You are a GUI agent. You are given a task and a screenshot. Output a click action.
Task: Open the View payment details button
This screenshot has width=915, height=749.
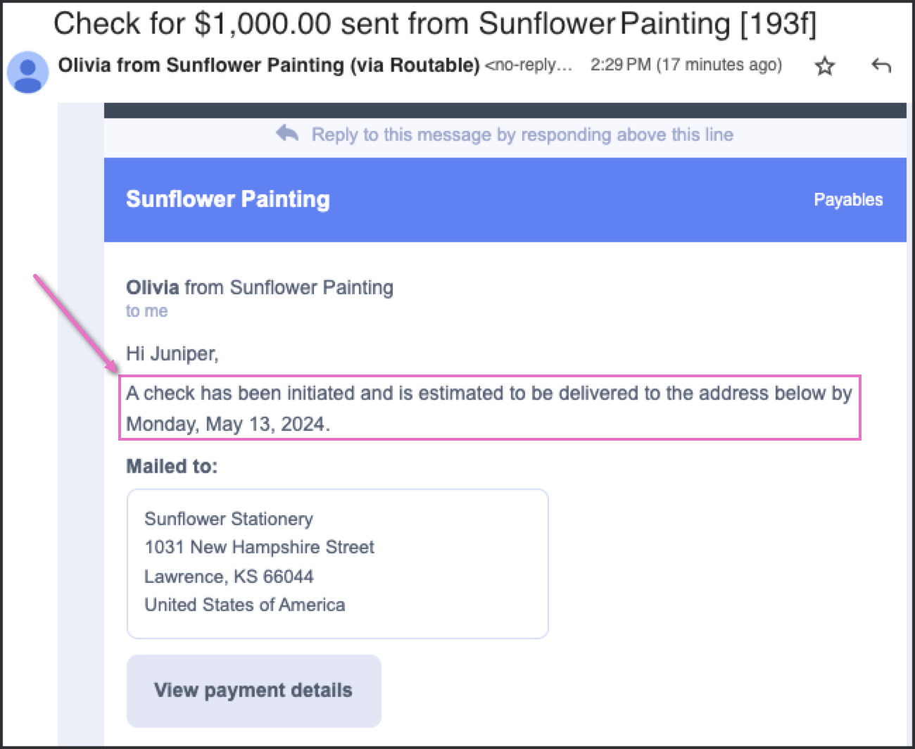pos(254,691)
